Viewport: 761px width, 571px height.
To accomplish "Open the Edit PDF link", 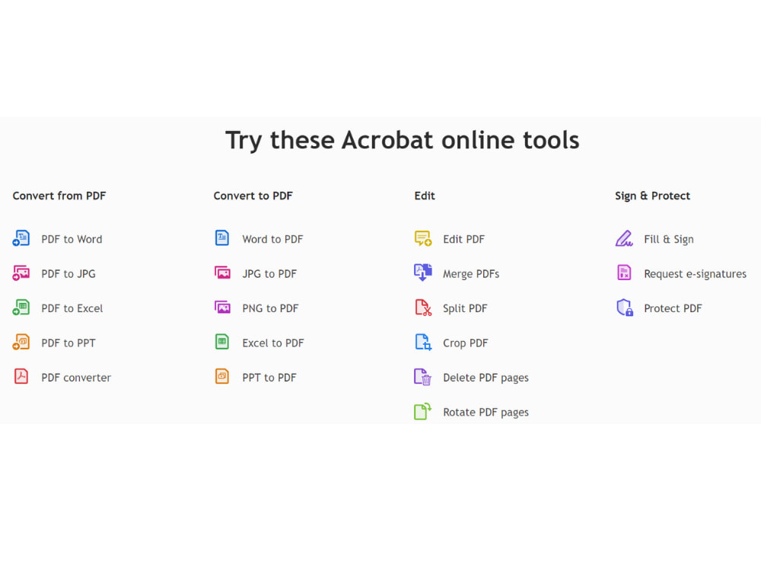I will click(x=464, y=239).
